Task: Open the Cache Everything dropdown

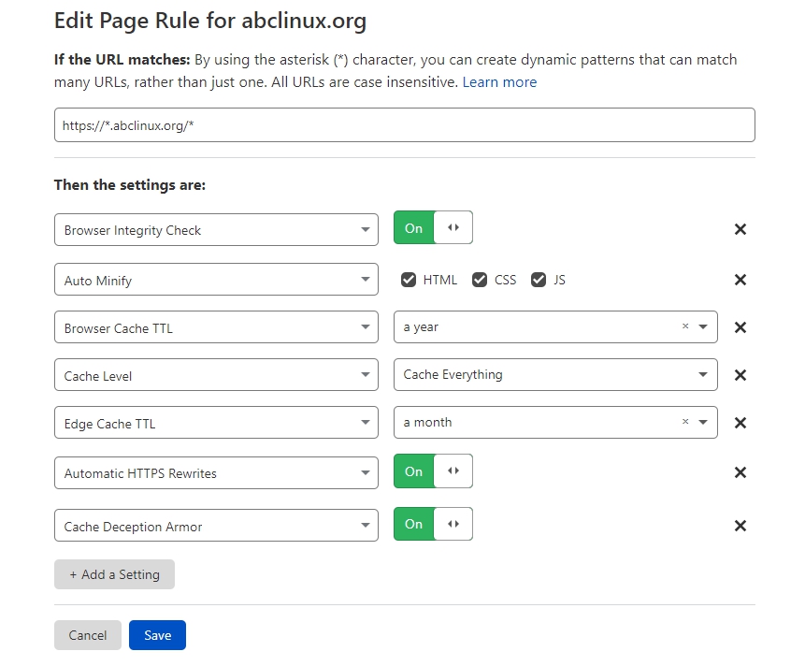Action: (x=555, y=375)
